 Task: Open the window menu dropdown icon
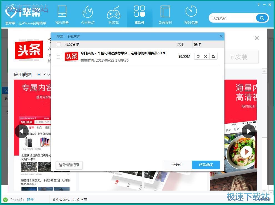coord(259,5)
